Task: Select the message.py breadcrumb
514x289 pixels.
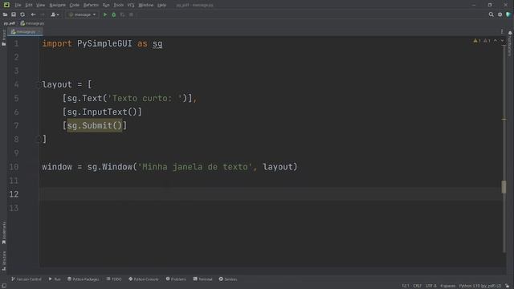Action: 32,23
